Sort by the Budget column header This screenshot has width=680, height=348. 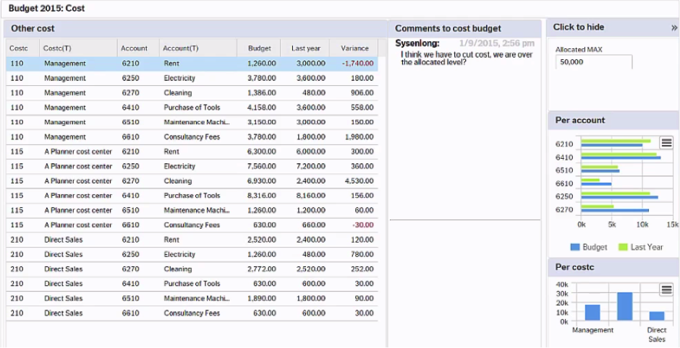(x=259, y=48)
